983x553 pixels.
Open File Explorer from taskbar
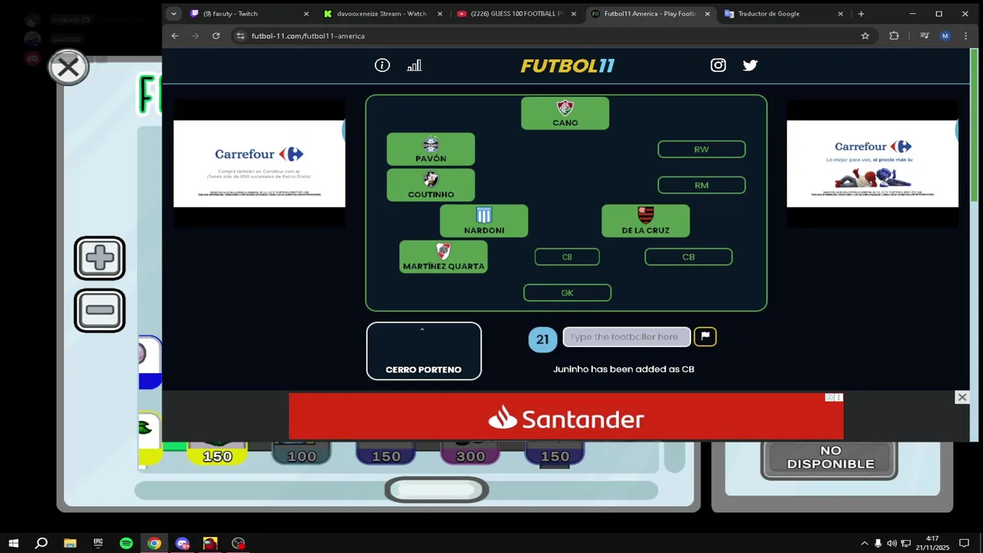(x=70, y=543)
